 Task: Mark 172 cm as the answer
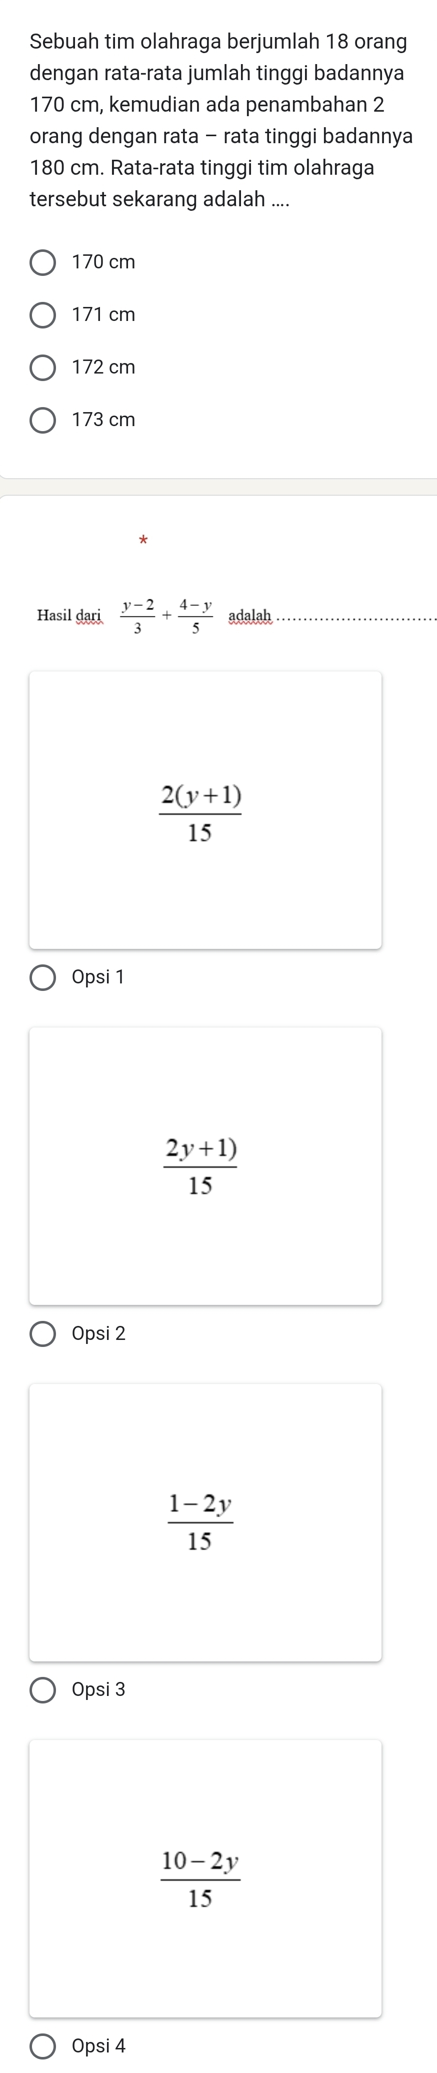tap(43, 368)
